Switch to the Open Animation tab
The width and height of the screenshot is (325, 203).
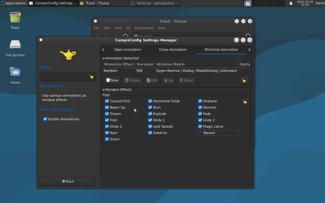pyautogui.click(x=127, y=49)
